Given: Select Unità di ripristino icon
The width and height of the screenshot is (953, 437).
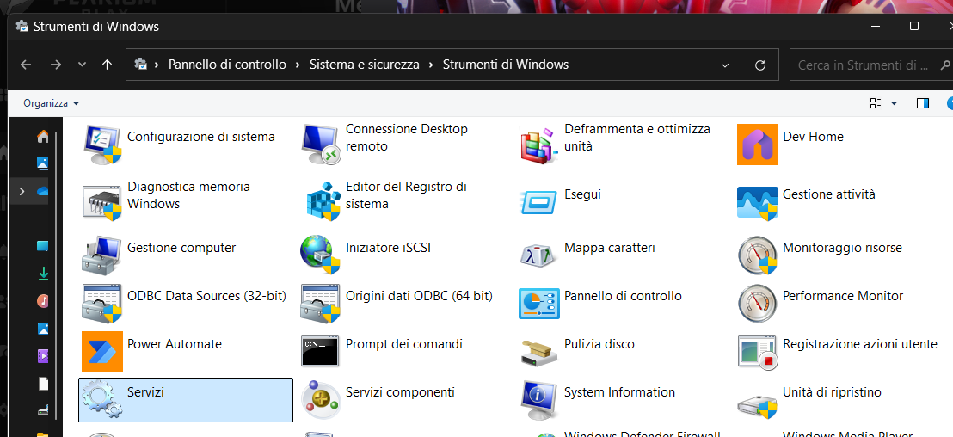Looking at the screenshot, I should 757,405.
